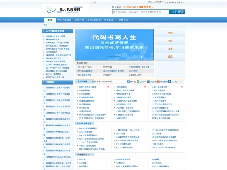
Task: Open 单片机c语言教程概述 link
Action: pos(88,128)
